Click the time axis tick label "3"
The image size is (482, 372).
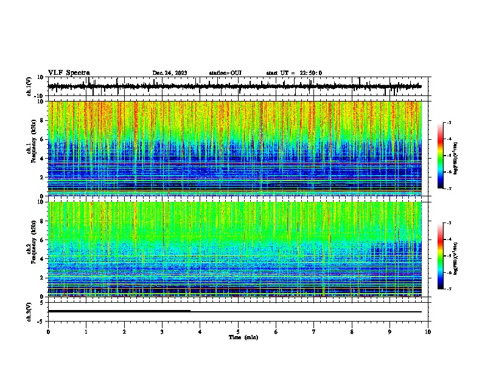pyautogui.click(x=162, y=332)
